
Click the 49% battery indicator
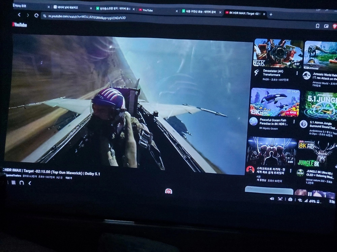pos(315,201)
